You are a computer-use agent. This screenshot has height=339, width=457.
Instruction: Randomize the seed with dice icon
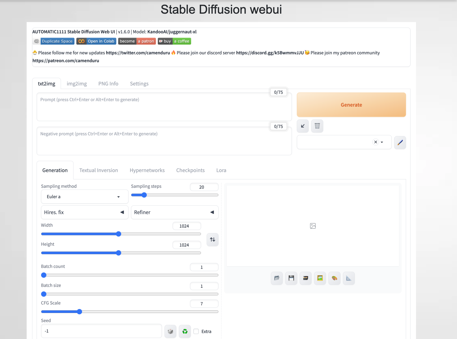[170, 331]
